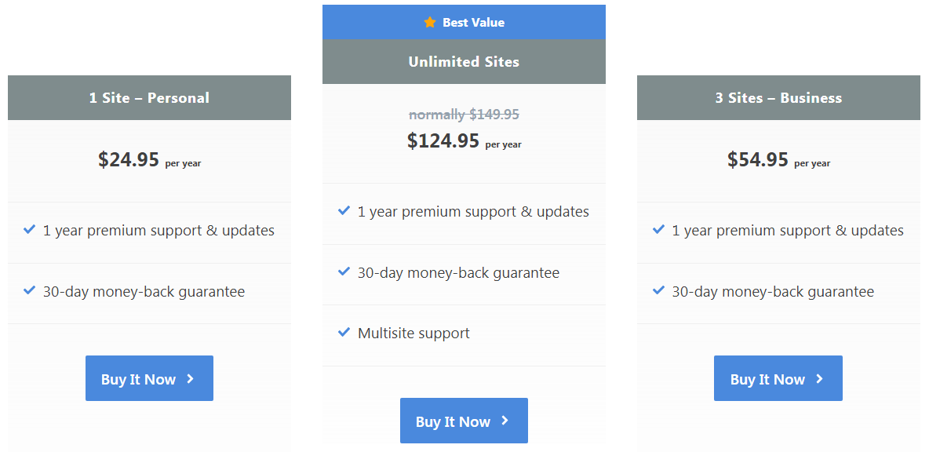Click the Unlimited Sites header bar

point(464,61)
